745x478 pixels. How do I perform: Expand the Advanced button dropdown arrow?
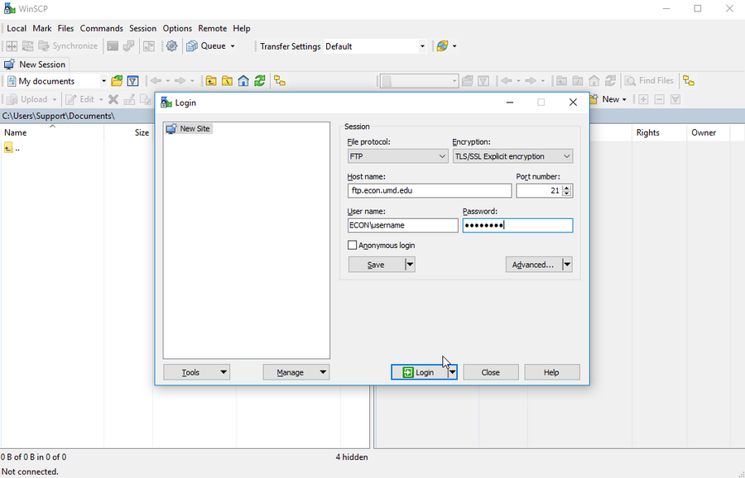click(567, 265)
